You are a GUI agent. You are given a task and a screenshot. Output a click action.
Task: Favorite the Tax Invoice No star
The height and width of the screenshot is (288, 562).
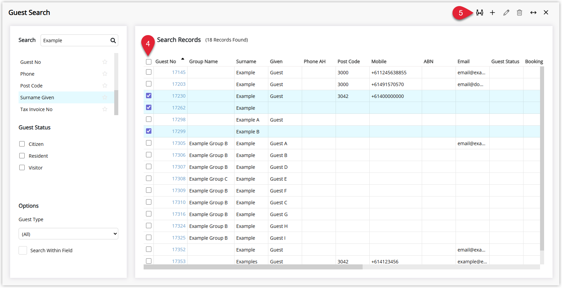pos(105,109)
